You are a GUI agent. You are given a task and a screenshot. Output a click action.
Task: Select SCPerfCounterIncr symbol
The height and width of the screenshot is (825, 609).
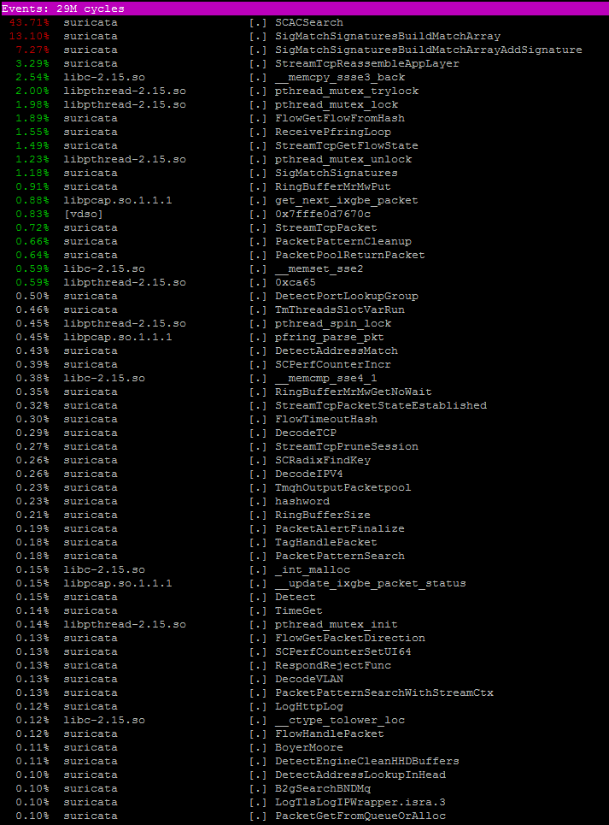point(333,364)
